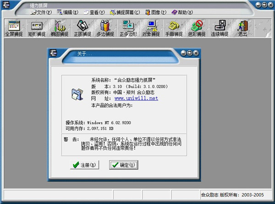Viewport: 275px width, 204px height.
Task: Start the 对象捕捉 object capture tool
Action: (x=152, y=28)
